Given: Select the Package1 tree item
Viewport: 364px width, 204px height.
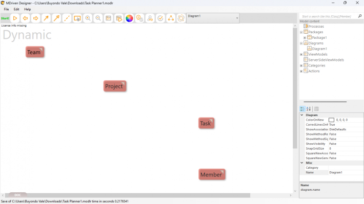Looking at the screenshot, I should click(x=319, y=37).
